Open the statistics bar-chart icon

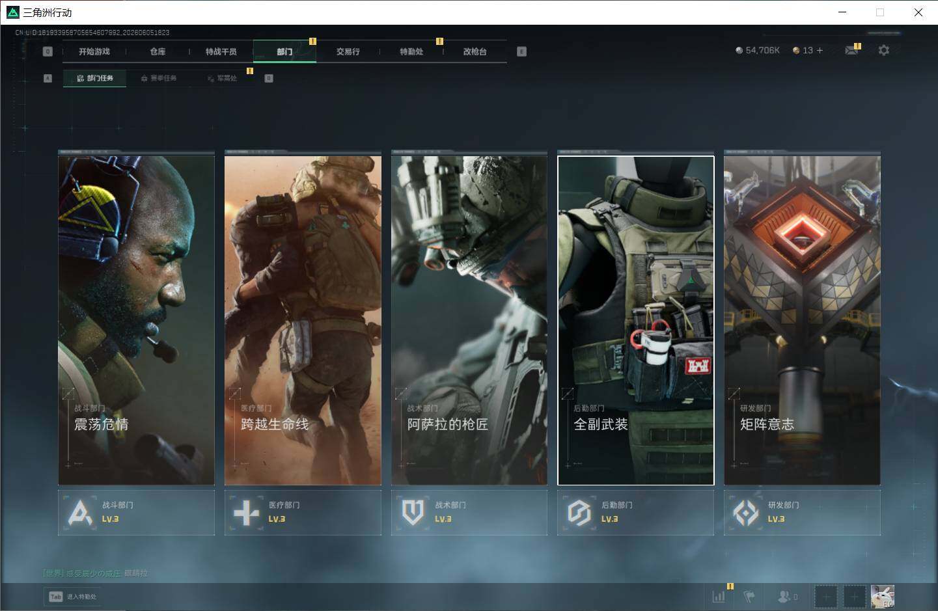pos(719,596)
